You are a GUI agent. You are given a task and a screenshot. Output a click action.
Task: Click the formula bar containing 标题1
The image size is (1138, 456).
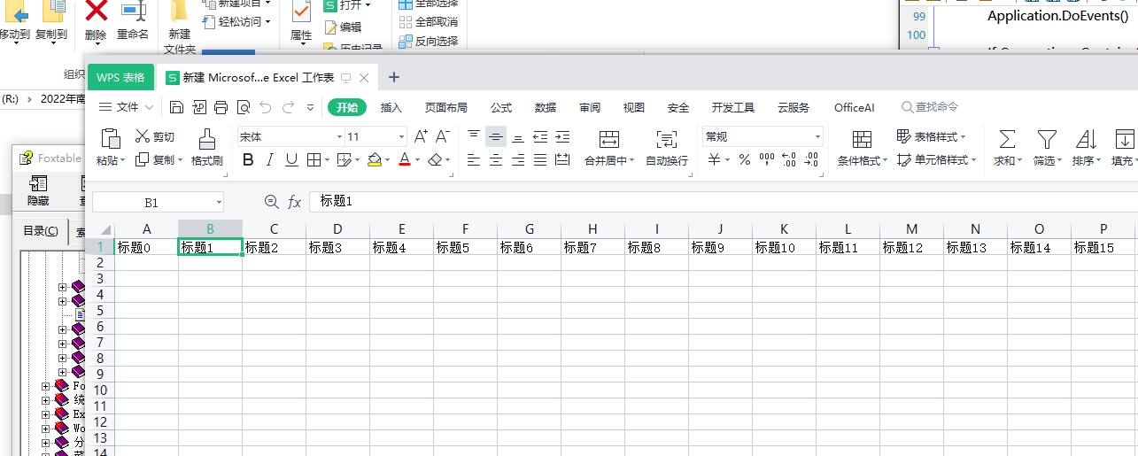tap(724, 202)
